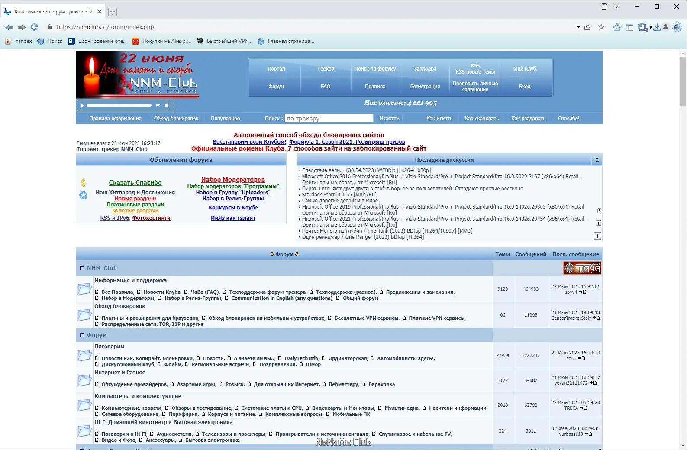
Task: Click the address bar URL field
Action: tap(312, 27)
